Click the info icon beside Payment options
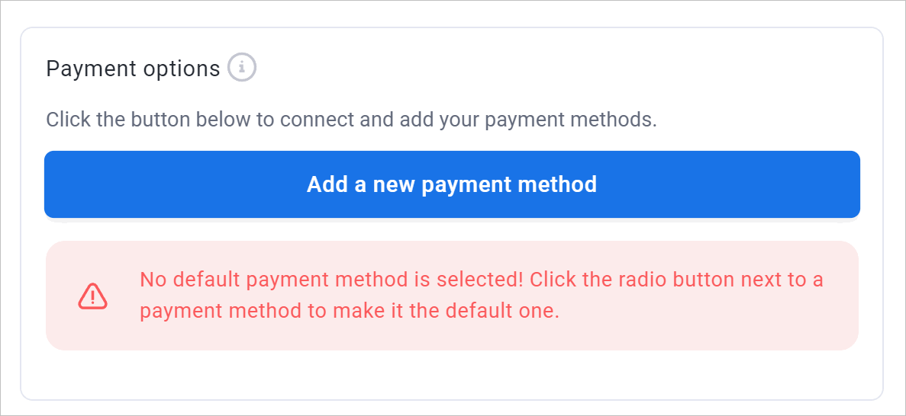Viewport: 906px width, 416px height. coord(241,68)
